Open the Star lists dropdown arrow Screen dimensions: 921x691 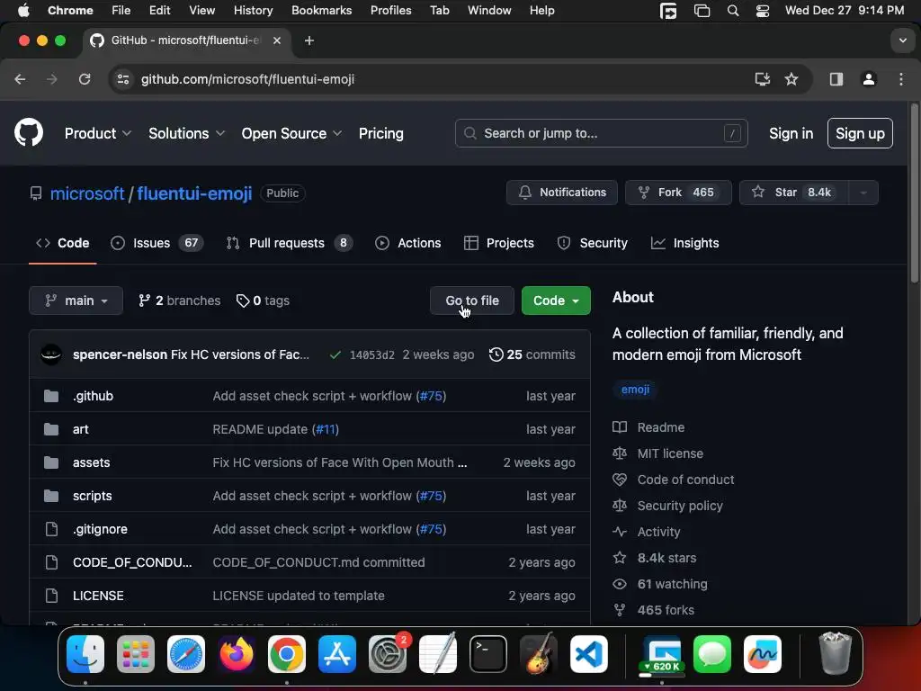[863, 193]
